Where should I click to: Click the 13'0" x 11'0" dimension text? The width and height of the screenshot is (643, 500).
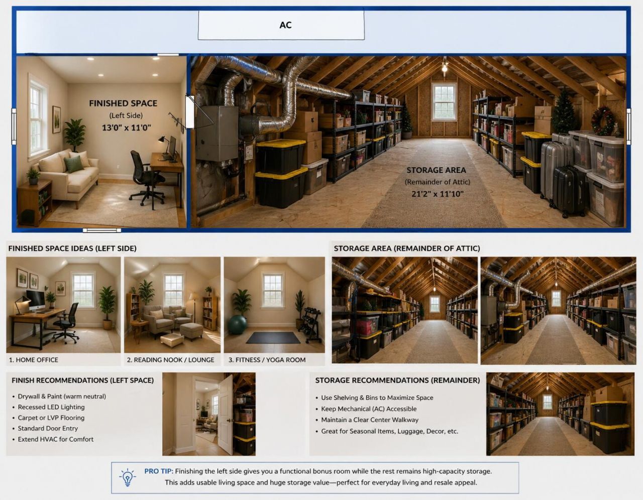(126, 128)
